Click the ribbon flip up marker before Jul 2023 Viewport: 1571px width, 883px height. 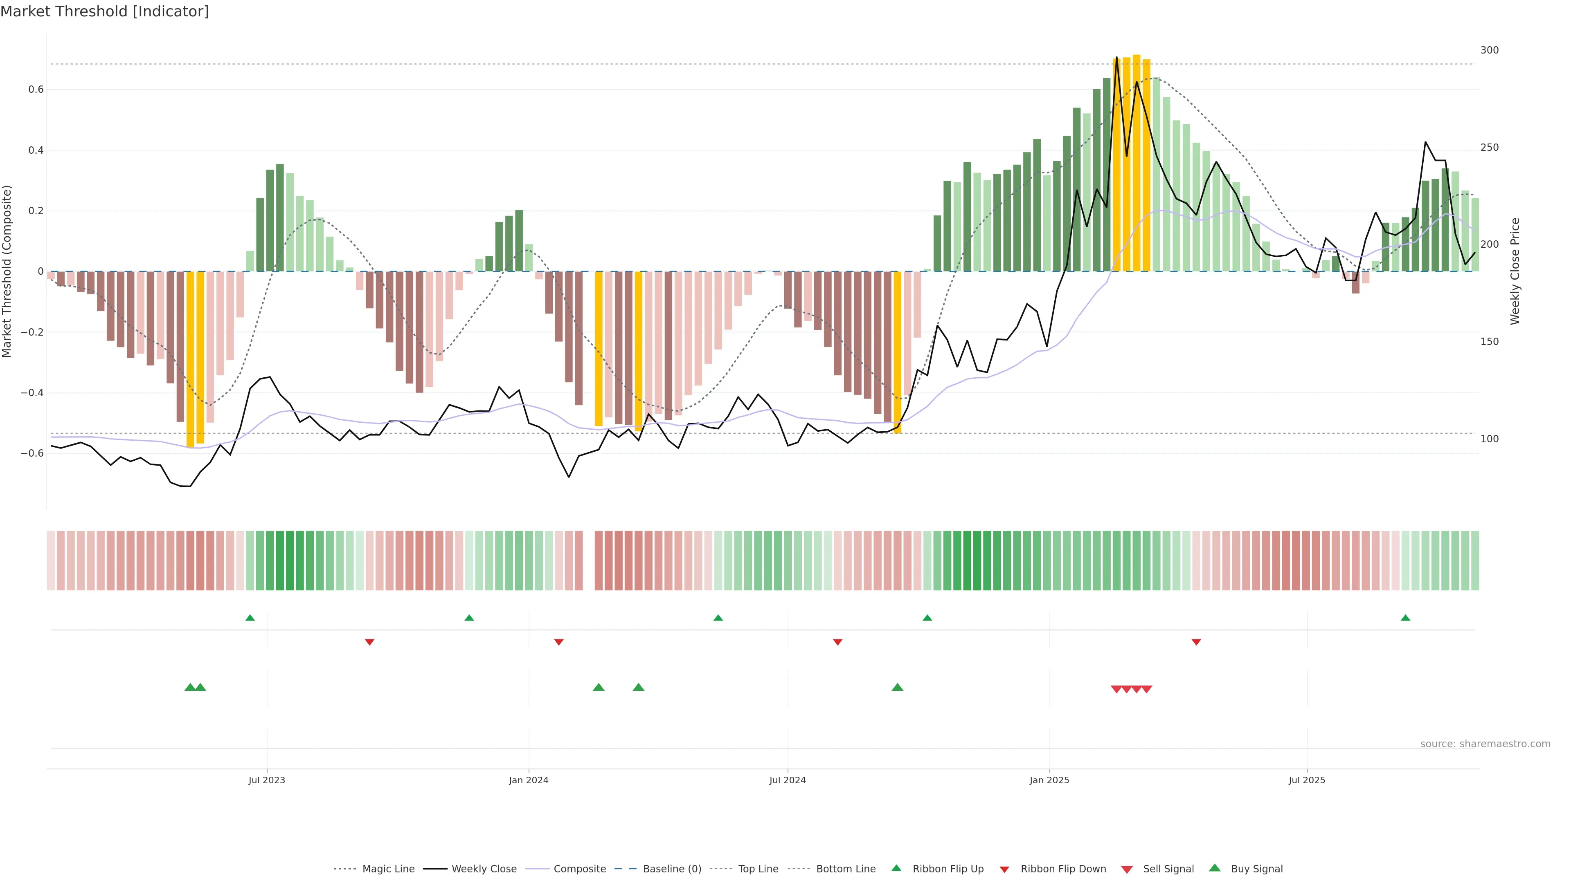[250, 618]
